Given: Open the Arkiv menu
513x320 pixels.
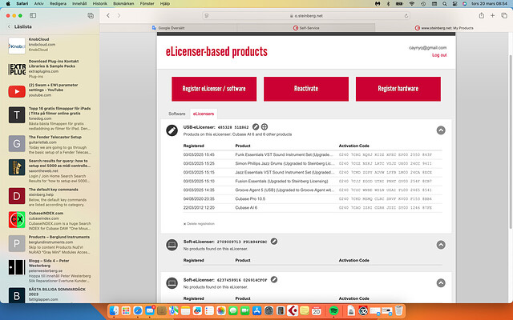Looking at the screenshot, I should [x=39, y=3].
